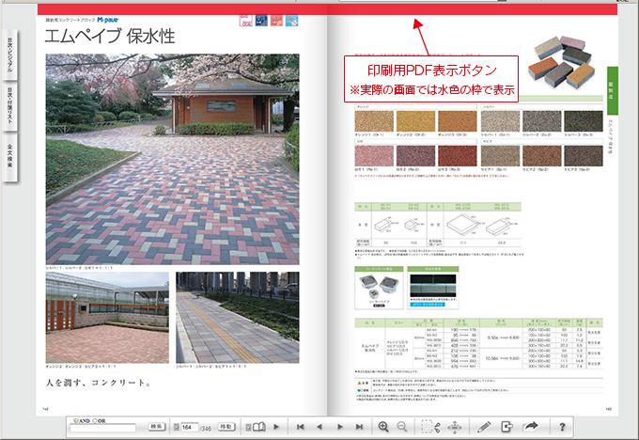Click the 人を潤す、コンクリート。 slogan text
Screen dimensions: 639x440
tap(99, 383)
